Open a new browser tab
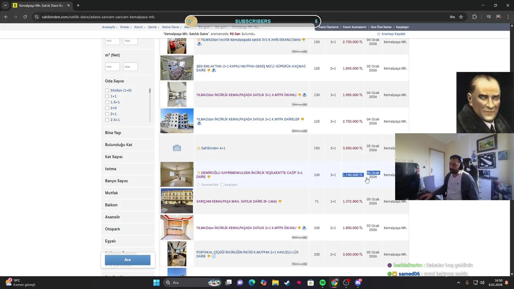 78,6
